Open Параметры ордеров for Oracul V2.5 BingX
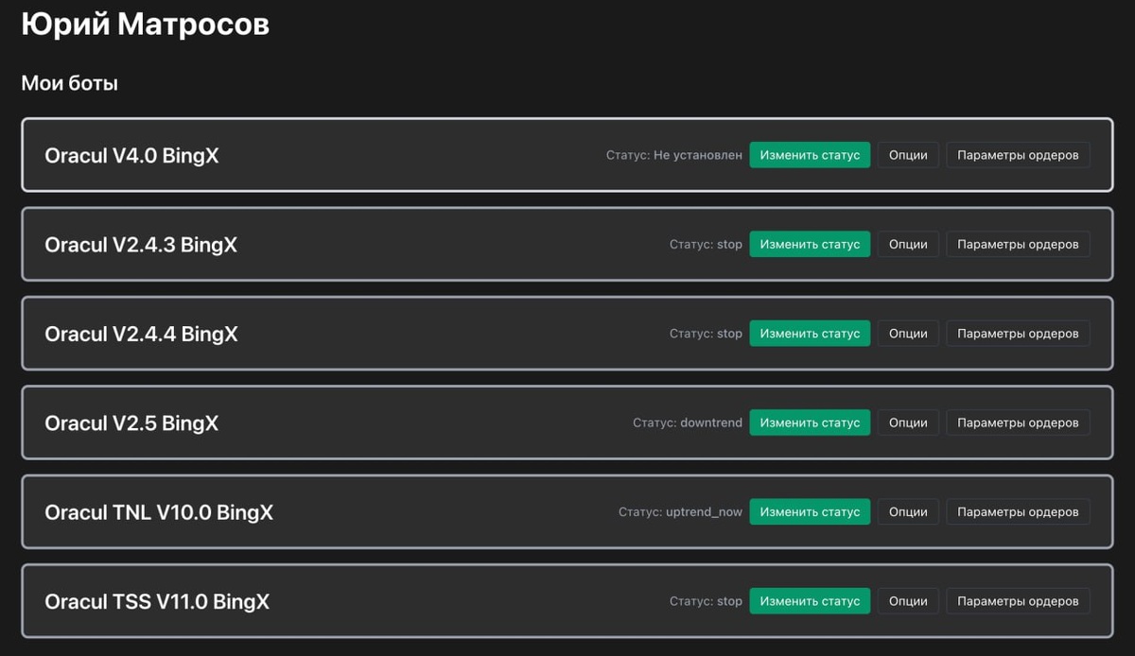Screen dimensions: 1135x656 [1018, 423]
